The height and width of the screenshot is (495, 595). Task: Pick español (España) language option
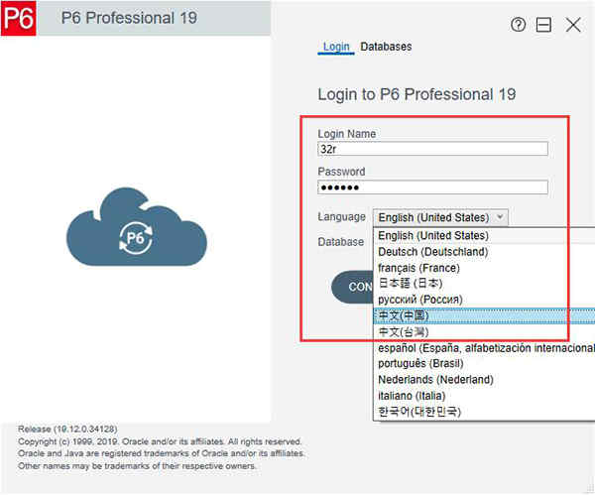484,348
